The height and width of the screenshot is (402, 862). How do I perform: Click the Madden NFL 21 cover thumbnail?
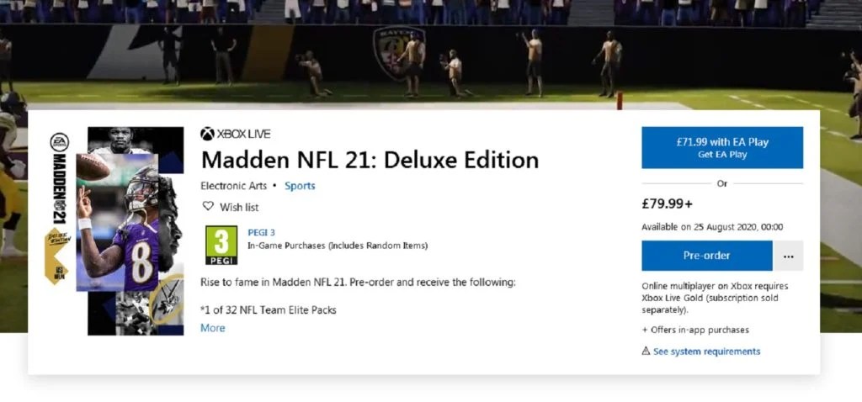(114, 231)
